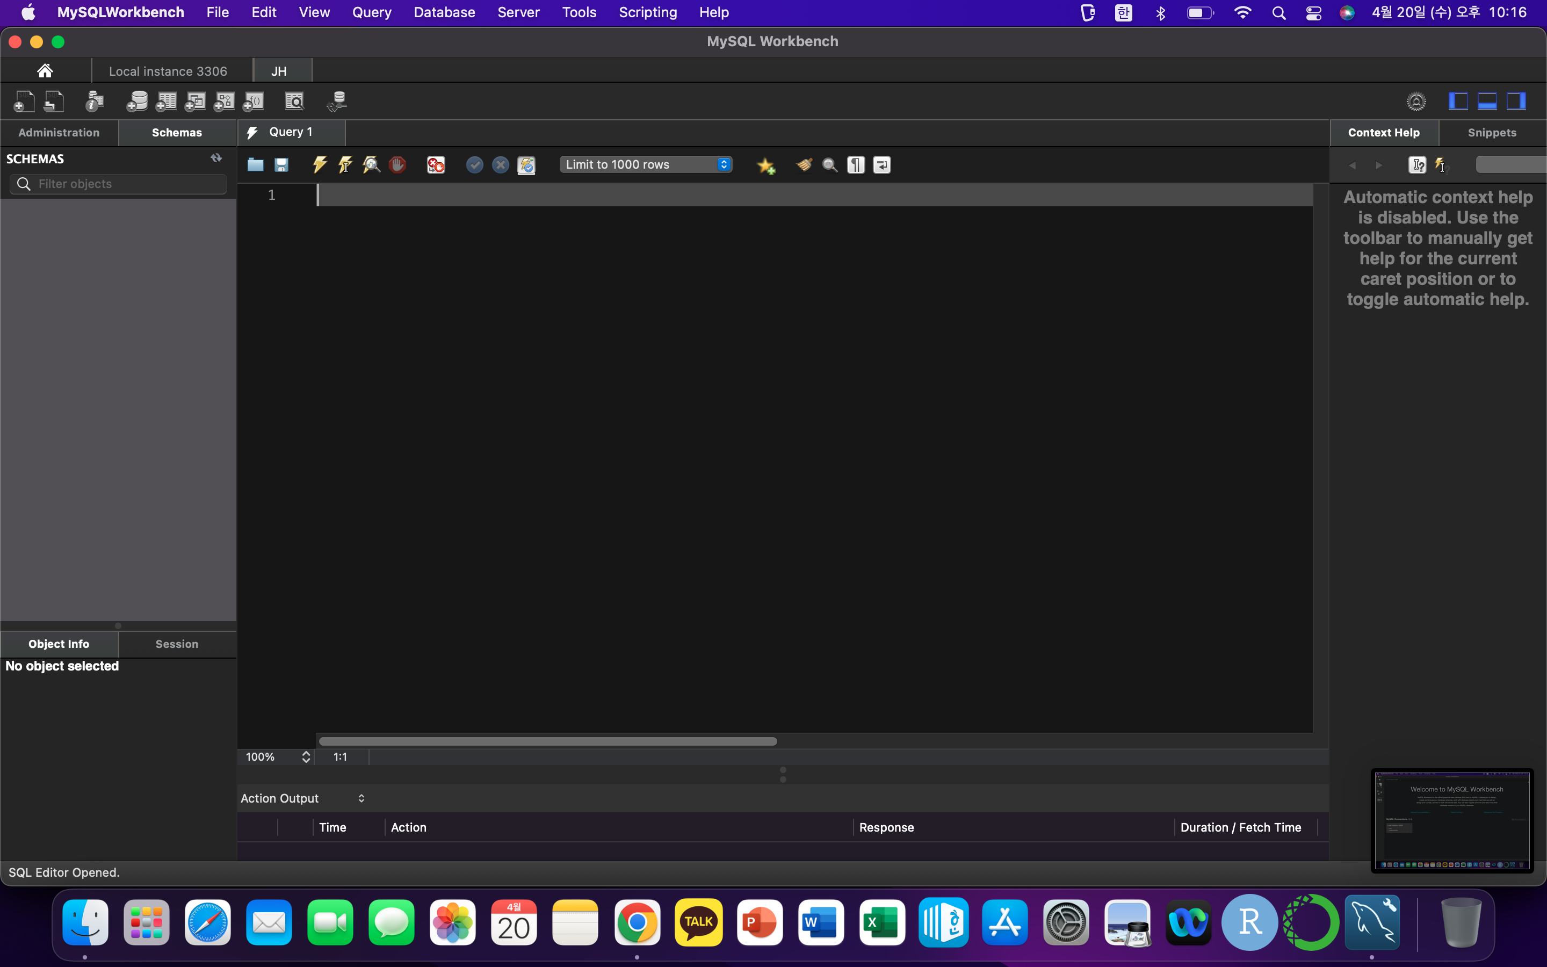Open find panel magnifier icon
This screenshot has width=1547, height=967.
tap(830, 165)
